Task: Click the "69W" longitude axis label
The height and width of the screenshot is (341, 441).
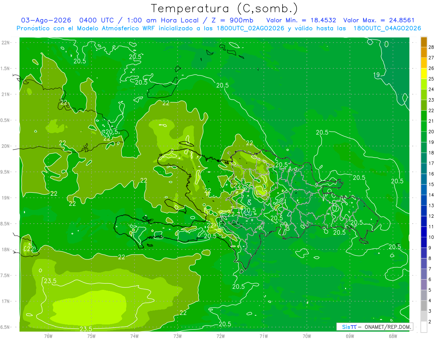Action: coord(350,336)
